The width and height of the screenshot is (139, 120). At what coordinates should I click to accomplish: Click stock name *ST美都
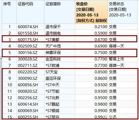(x=52, y=40)
